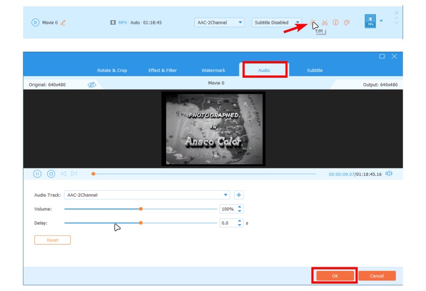
Task: Click the Delay 0.0 input field
Action: [228, 223]
